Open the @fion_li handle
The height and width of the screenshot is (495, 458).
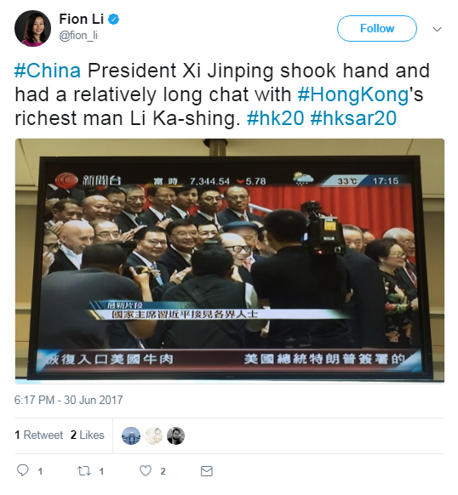tap(78, 36)
